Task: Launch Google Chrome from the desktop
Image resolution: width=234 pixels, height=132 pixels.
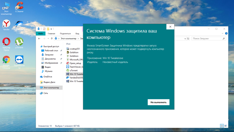Action: (6, 62)
